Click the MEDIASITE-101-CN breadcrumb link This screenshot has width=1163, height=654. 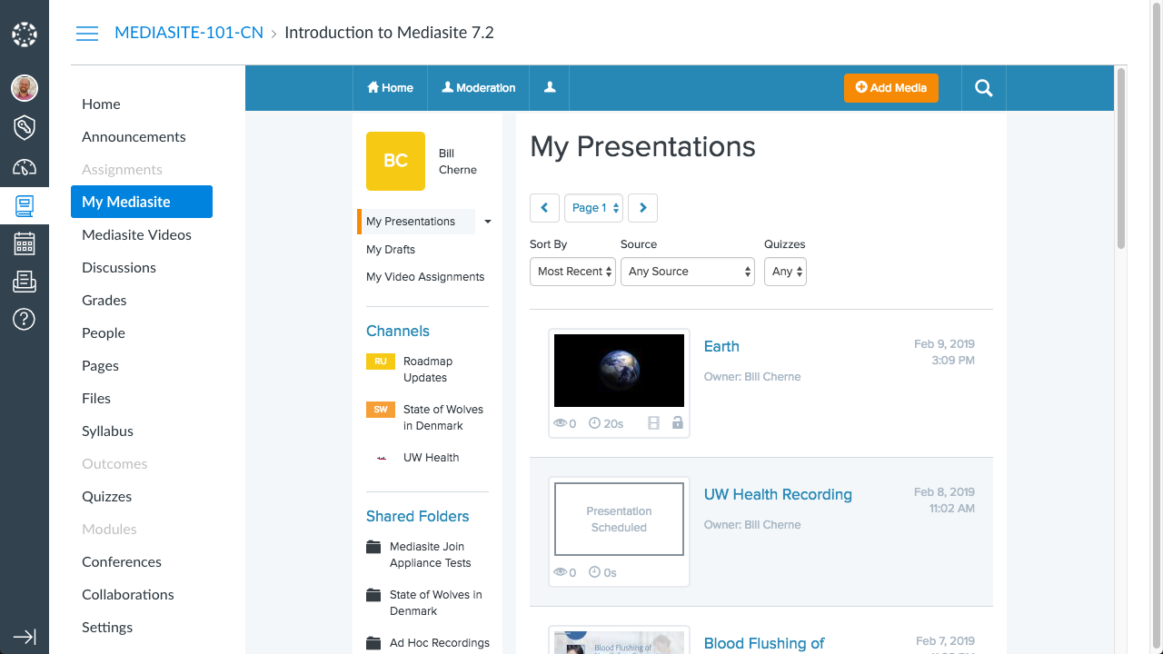click(189, 33)
